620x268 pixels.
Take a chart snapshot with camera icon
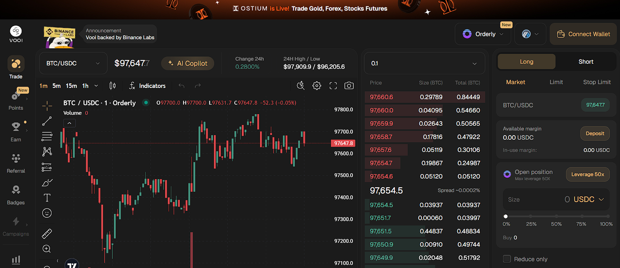(349, 86)
